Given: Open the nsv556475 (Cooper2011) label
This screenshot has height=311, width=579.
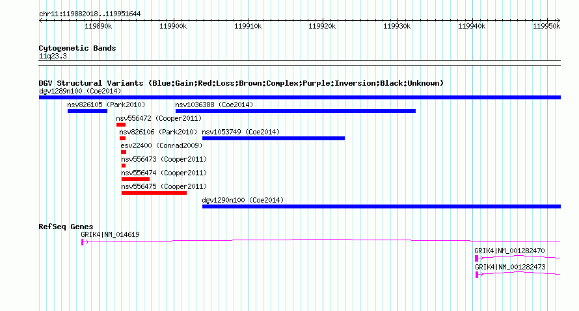Looking at the screenshot, I should coord(164,186).
